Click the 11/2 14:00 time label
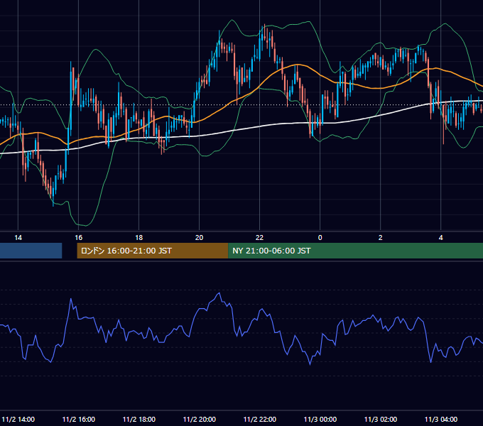Viewport: 483px width, 426px height. (18, 419)
